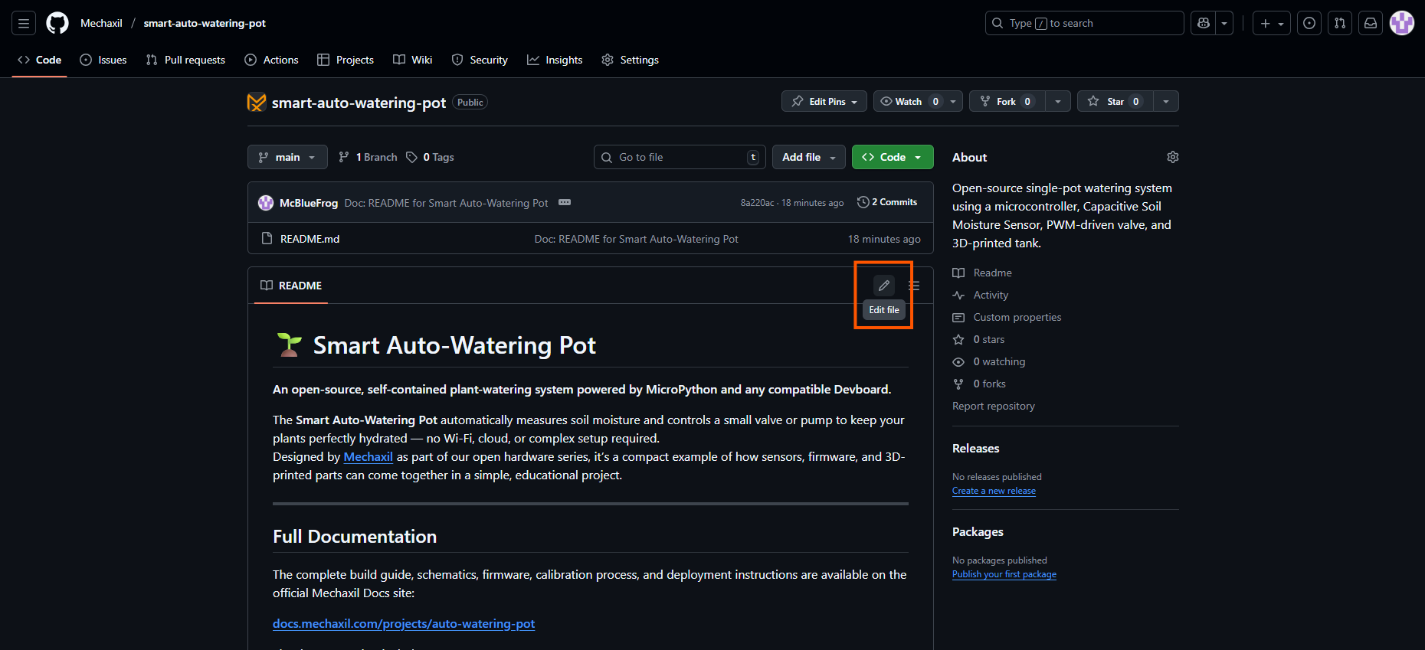The image size is (1425, 650).
Task: Click the Mechaxil organization logo beside repo name
Action: click(257, 102)
